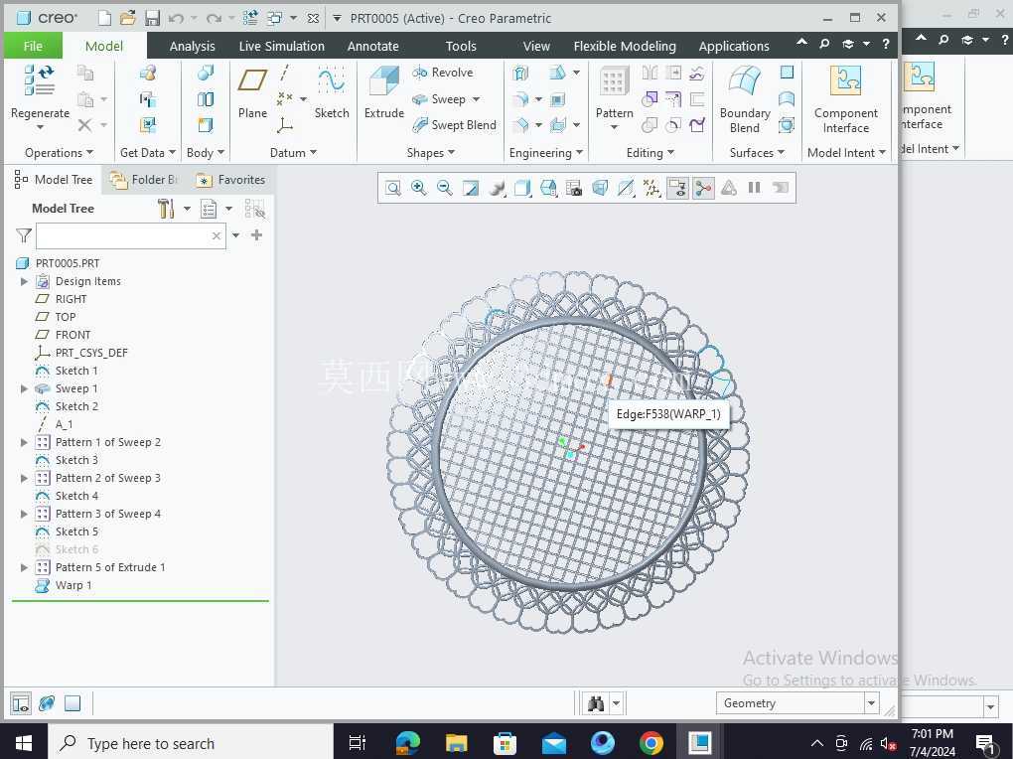Launch the Swept Blend tool
1013x759 pixels.
pyautogui.click(x=454, y=125)
